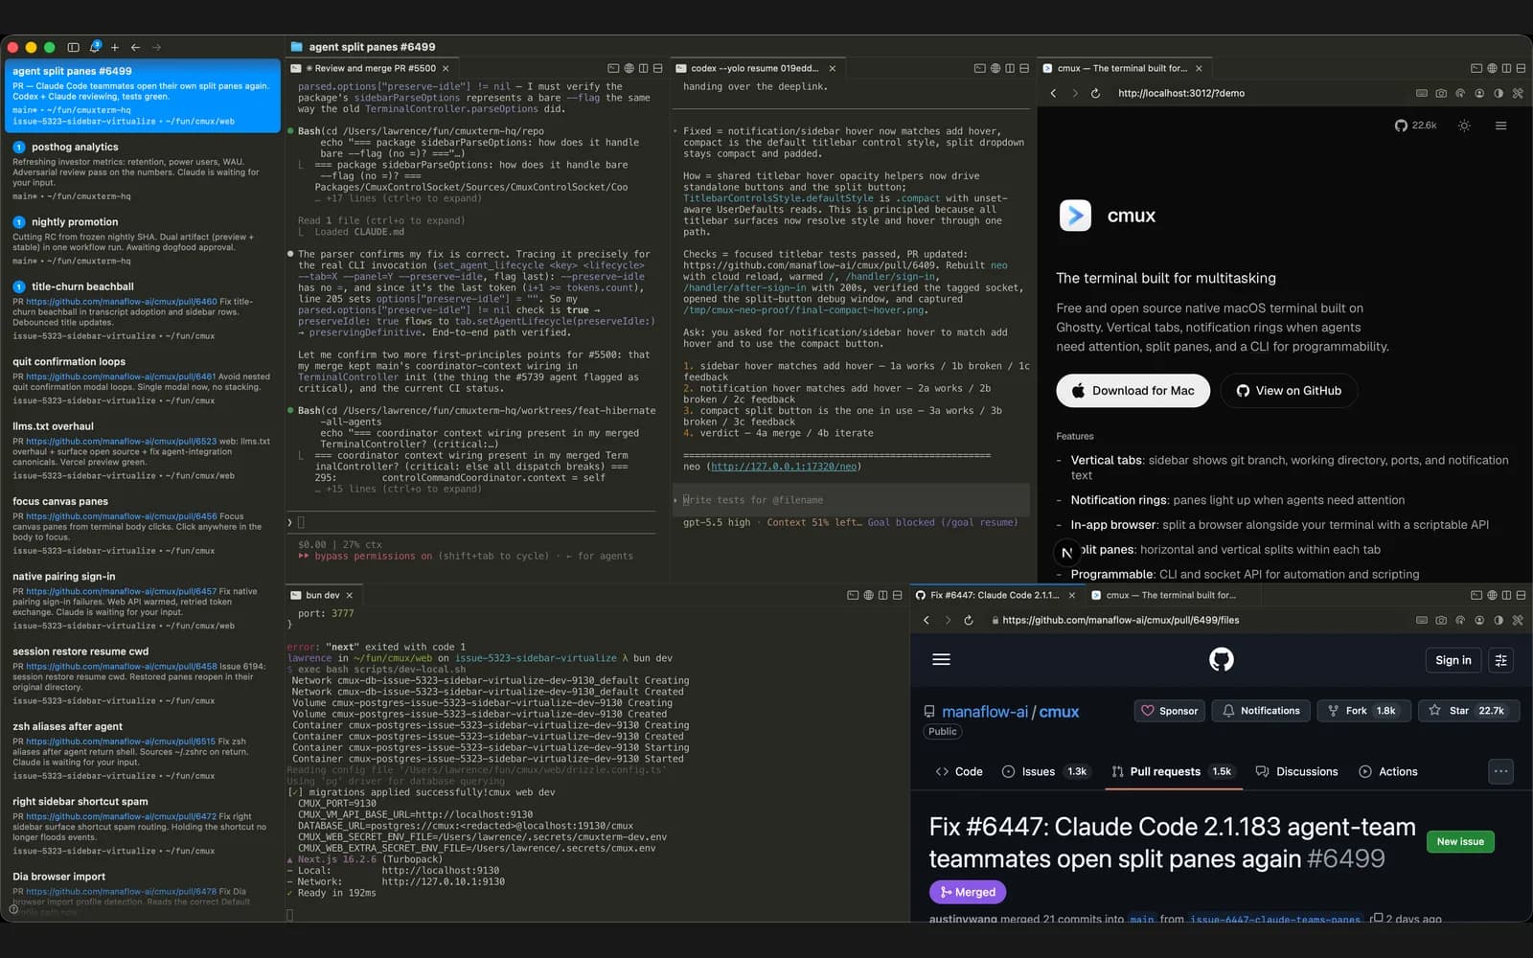Screen dimensions: 1533x958
Task: Open the repository more-options ellipsis menu
Action: coord(1500,771)
